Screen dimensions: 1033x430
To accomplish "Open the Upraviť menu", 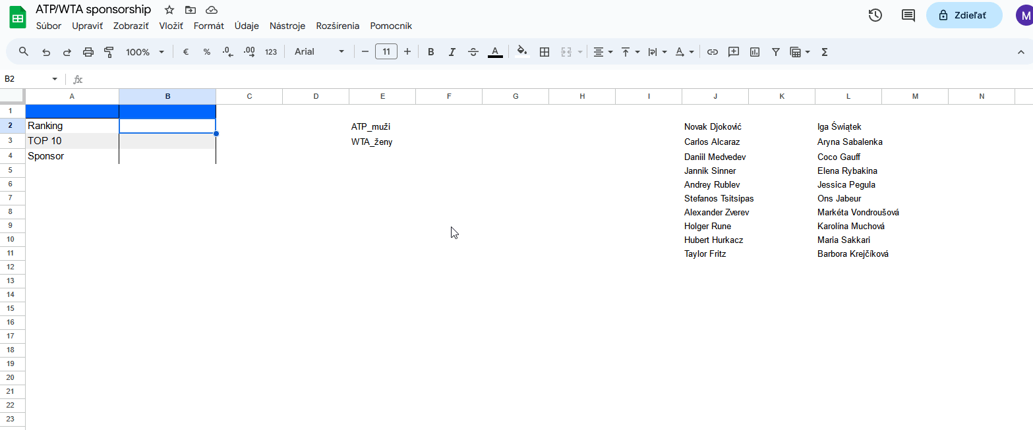I will 87,26.
